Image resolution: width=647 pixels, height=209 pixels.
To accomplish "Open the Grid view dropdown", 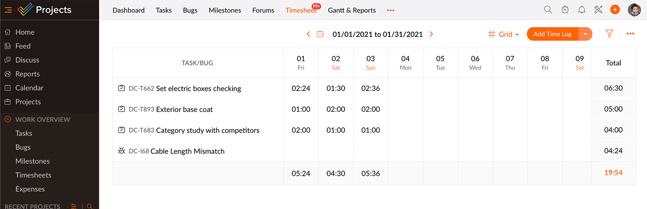I will (x=503, y=34).
